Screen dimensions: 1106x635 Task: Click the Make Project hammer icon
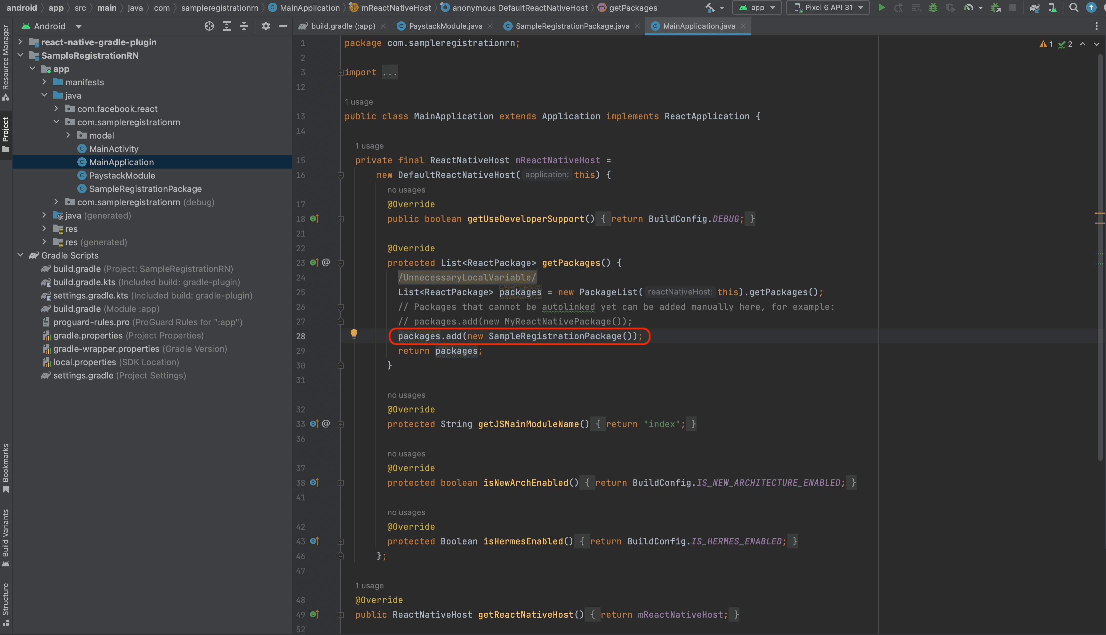(x=710, y=7)
